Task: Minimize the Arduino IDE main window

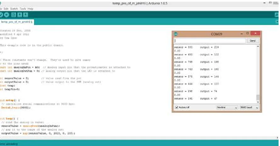Action: pos(264,3)
